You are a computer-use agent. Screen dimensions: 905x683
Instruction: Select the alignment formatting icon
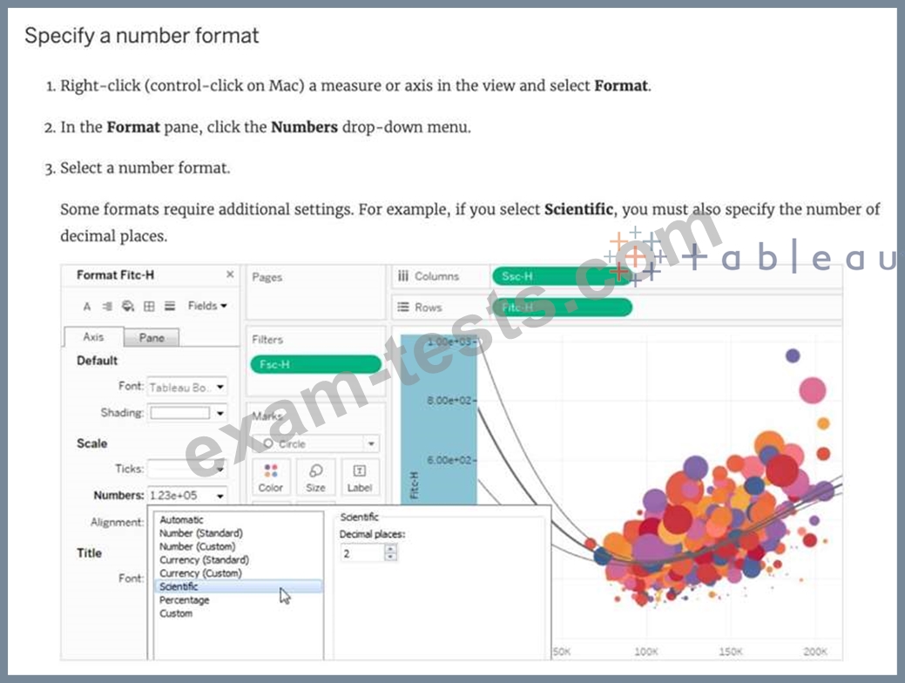coord(107,307)
